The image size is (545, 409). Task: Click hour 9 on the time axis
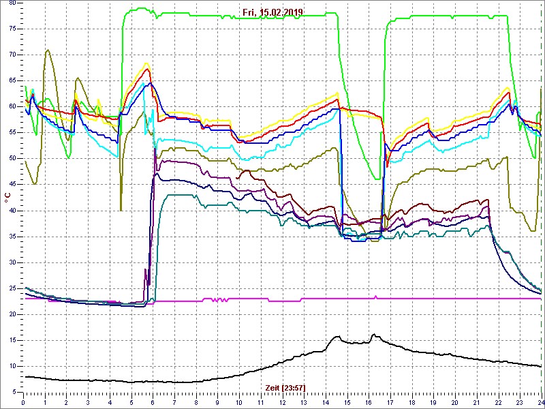pos(217,401)
